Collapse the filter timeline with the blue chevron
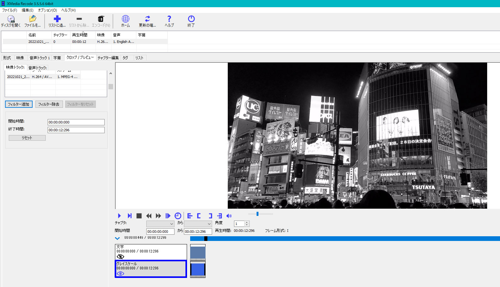Image resolution: width=500 pixels, height=287 pixels. 117,238
